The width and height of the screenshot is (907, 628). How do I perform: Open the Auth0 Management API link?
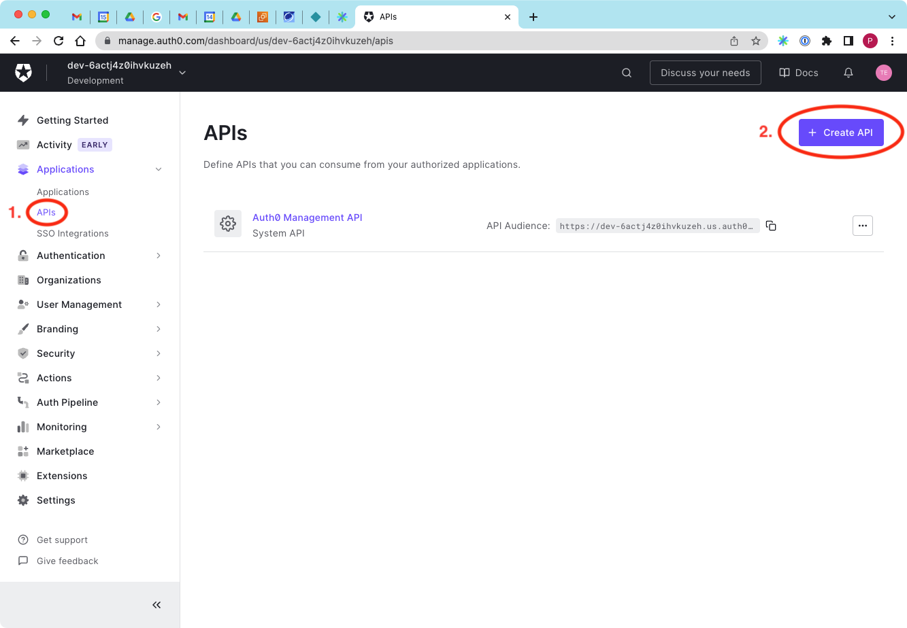click(x=308, y=217)
